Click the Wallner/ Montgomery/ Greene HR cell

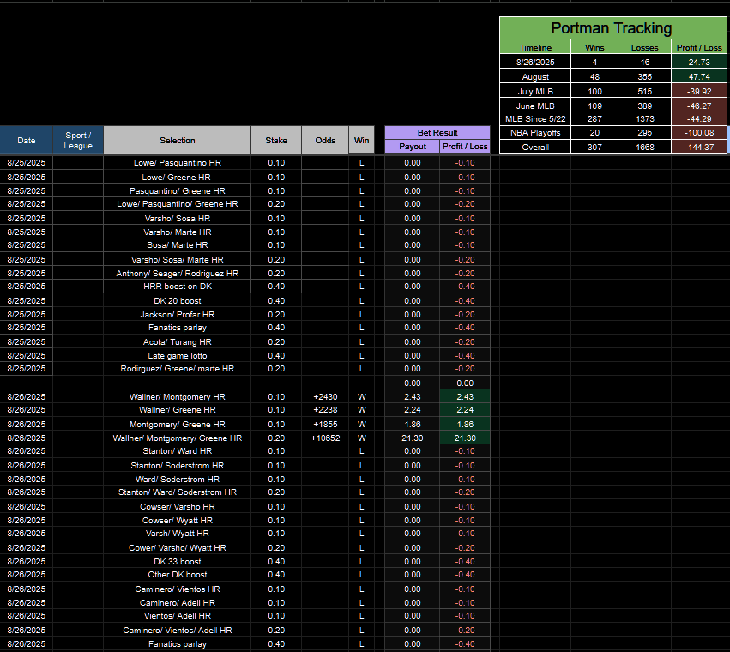(178, 438)
